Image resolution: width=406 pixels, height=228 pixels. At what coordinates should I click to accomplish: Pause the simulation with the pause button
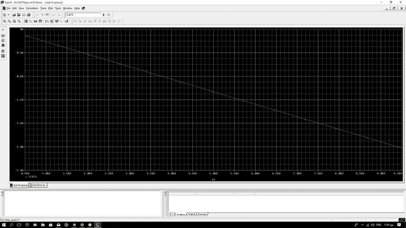click(109, 15)
